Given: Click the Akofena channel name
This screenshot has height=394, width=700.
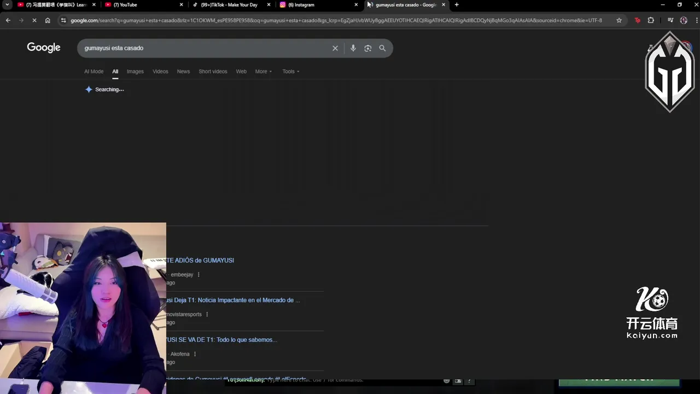Looking at the screenshot, I should click(180, 354).
